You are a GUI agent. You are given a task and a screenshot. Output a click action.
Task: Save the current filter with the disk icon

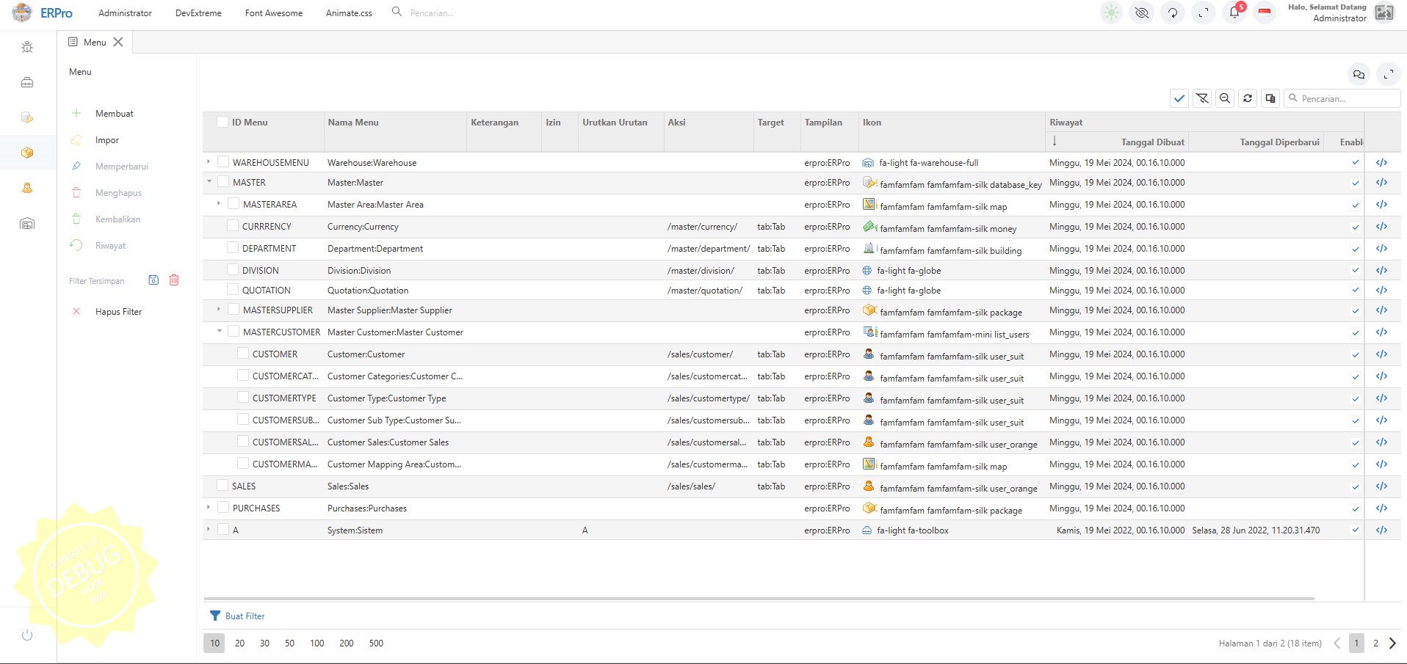coord(153,280)
